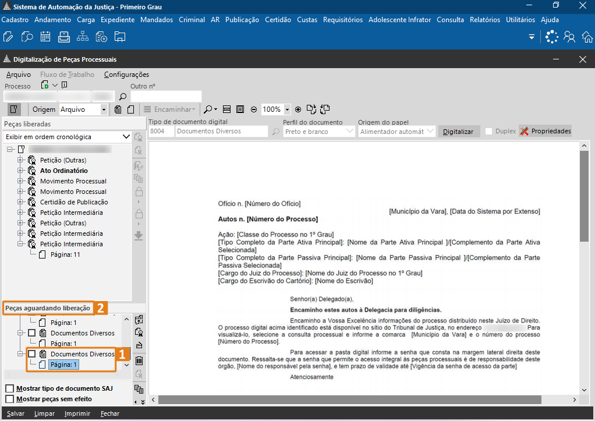
Task: Click the Propriedades button
Action: [546, 131]
